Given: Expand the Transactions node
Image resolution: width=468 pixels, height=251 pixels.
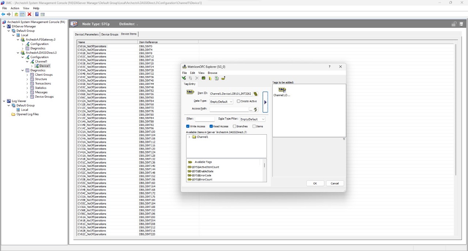Looking at the screenshot, I should click(x=27, y=83).
